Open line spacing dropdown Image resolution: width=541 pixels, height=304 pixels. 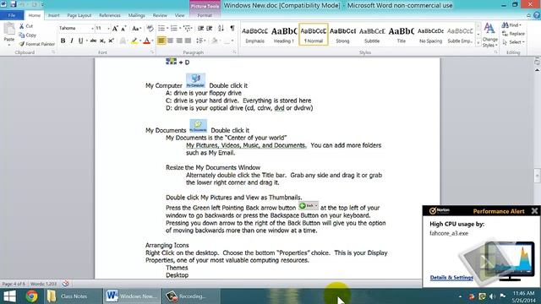[x=200, y=41]
